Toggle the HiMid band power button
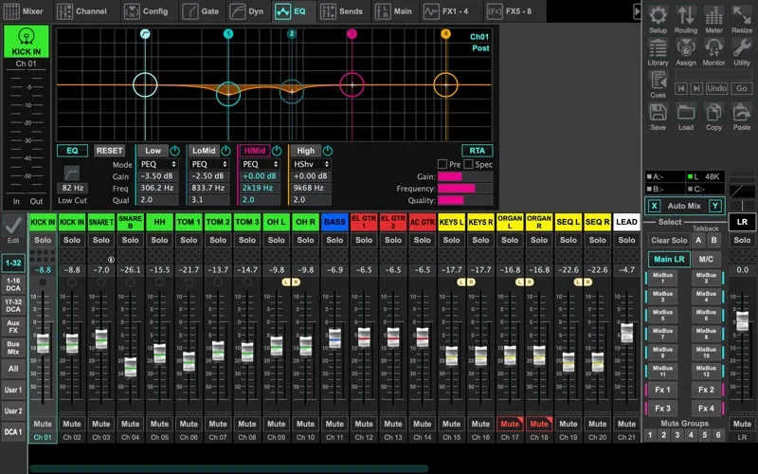The width and height of the screenshot is (758, 474). [277, 151]
